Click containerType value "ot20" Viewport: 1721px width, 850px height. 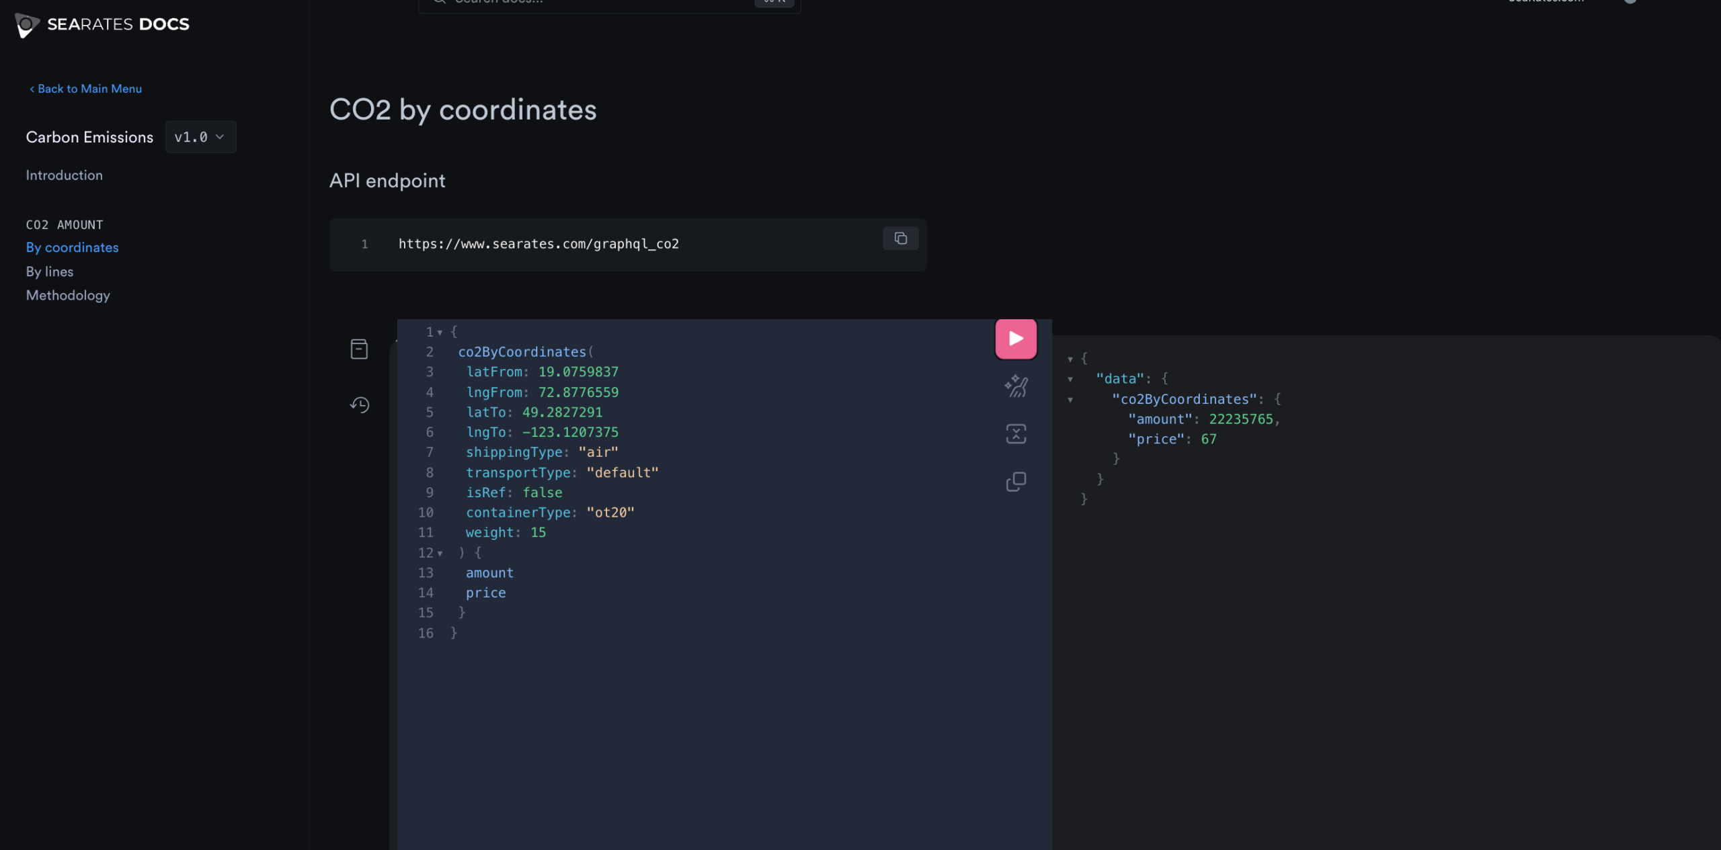(610, 512)
